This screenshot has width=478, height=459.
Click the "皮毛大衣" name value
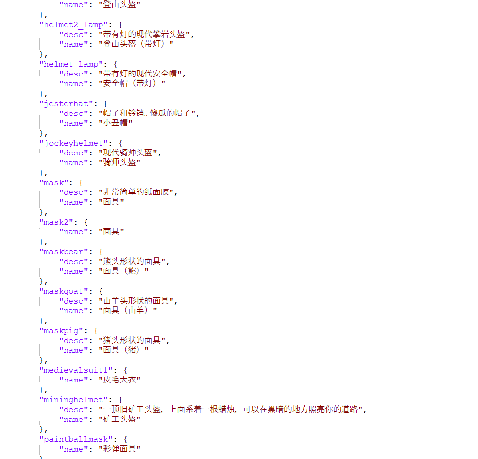coord(119,380)
